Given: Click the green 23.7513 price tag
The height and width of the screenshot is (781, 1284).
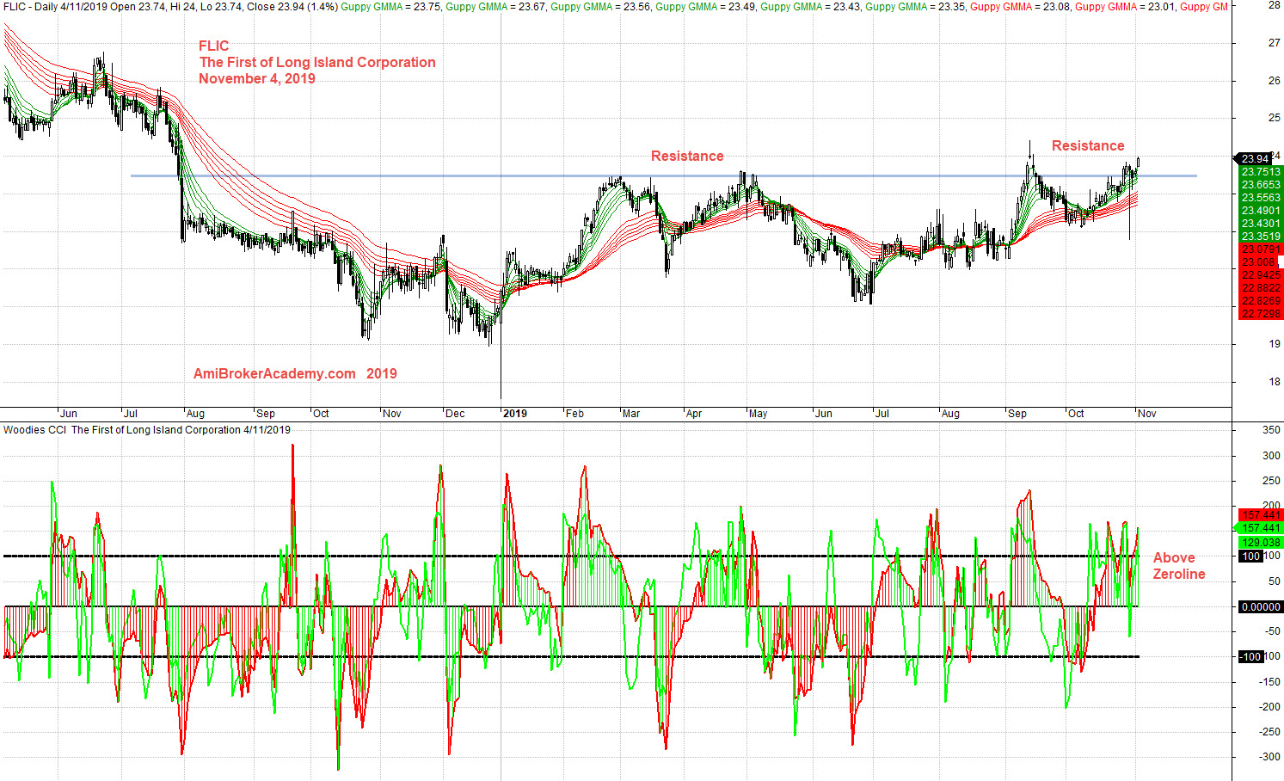Looking at the screenshot, I should tap(1261, 172).
